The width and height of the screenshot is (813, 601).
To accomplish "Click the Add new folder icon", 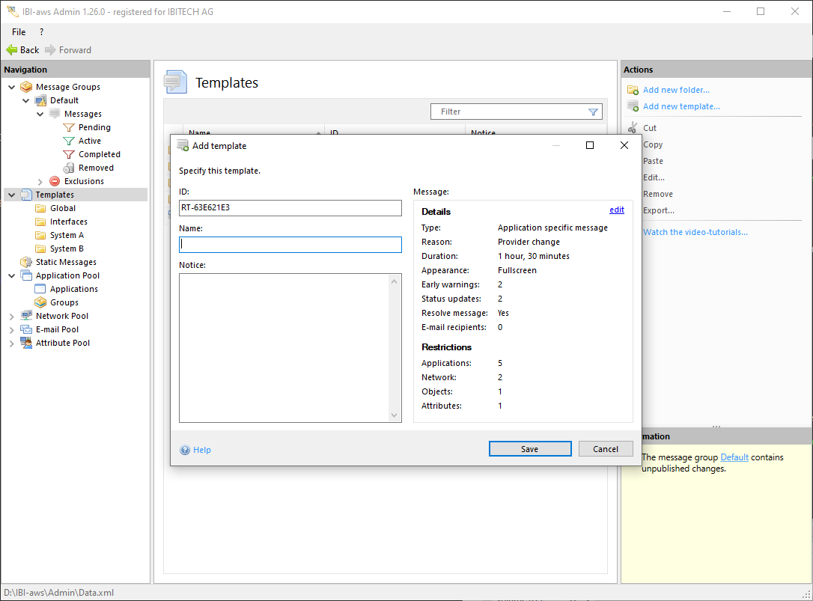I will tap(633, 90).
